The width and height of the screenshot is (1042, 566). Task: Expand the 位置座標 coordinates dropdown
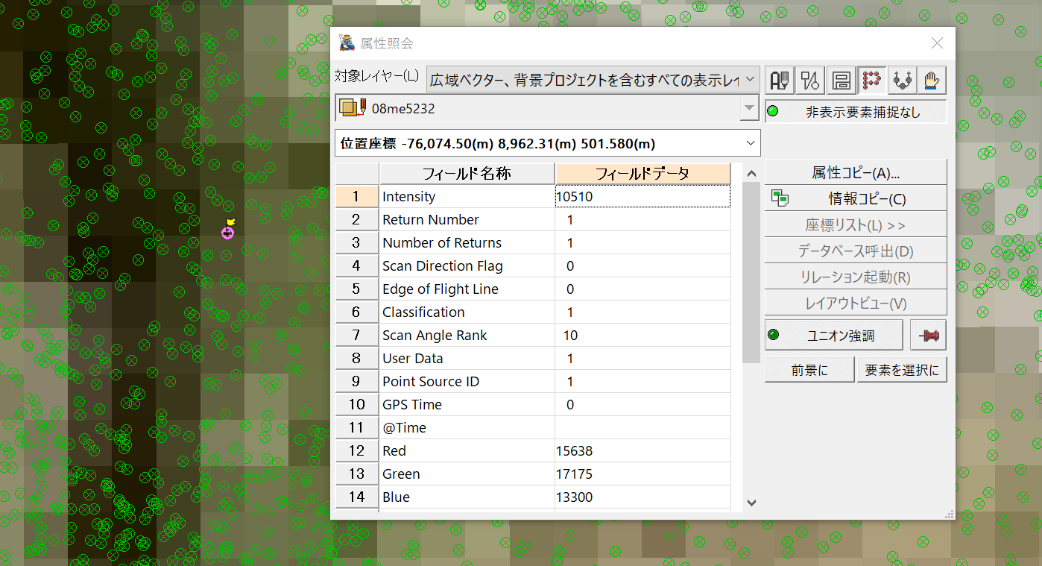click(x=751, y=143)
